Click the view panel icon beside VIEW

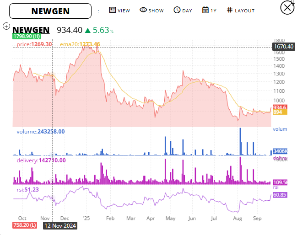[112, 10]
